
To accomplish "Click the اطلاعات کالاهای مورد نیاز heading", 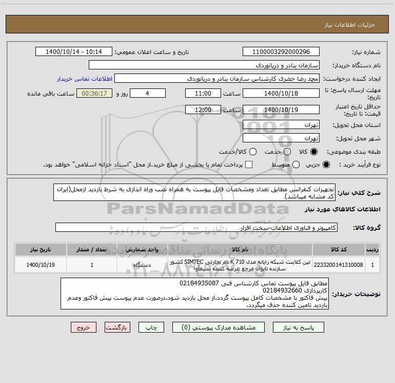I will pyautogui.click(x=343, y=209).
